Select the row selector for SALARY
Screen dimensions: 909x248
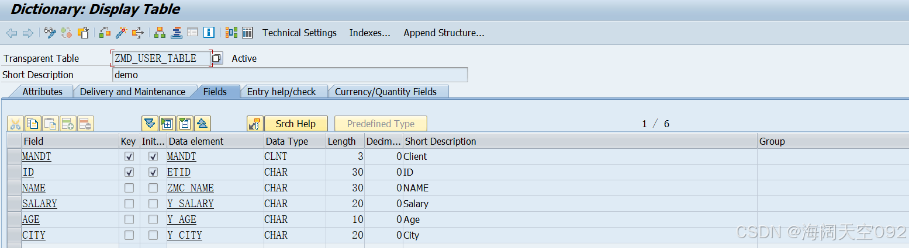14,204
